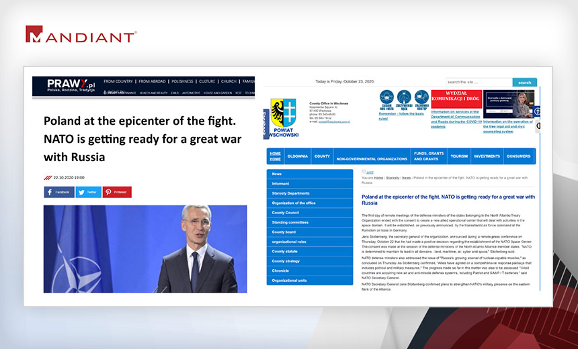Open the Investments navigation tab
This screenshot has height=349, width=578.
(487, 156)
